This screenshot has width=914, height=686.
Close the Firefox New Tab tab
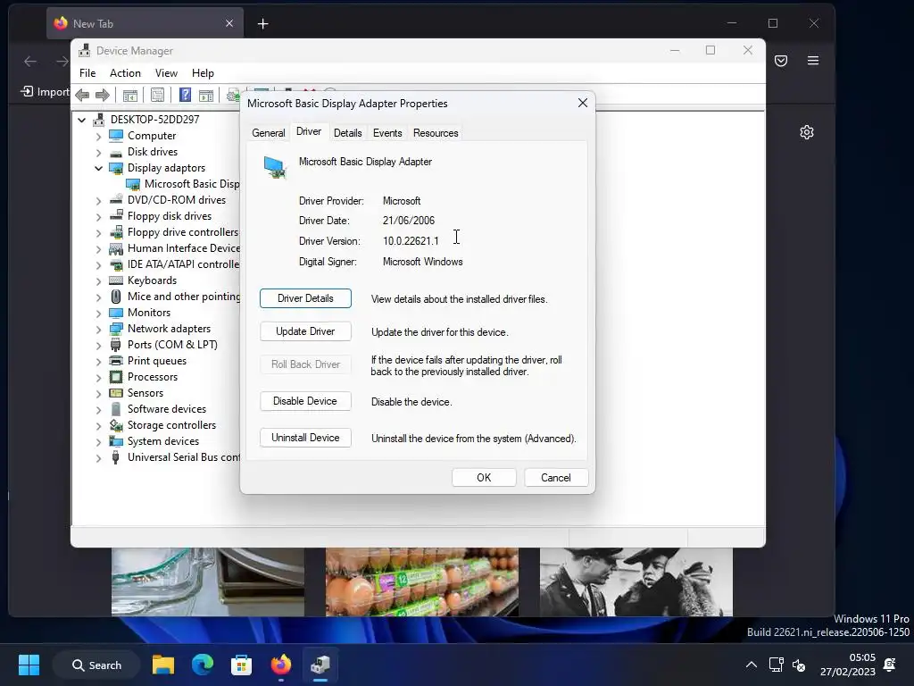[x=229, y=23]
